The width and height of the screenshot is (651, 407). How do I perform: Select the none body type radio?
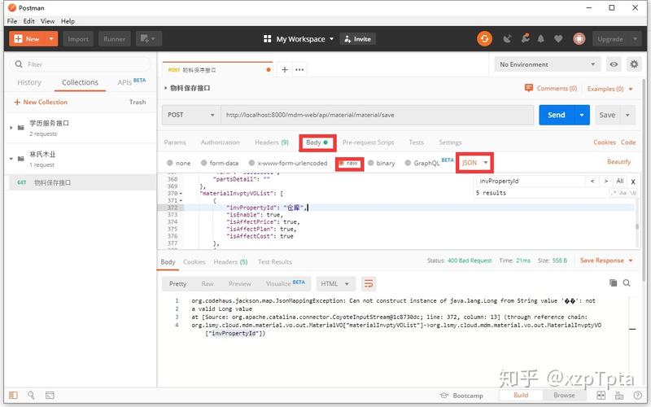(x=170, y=163)
